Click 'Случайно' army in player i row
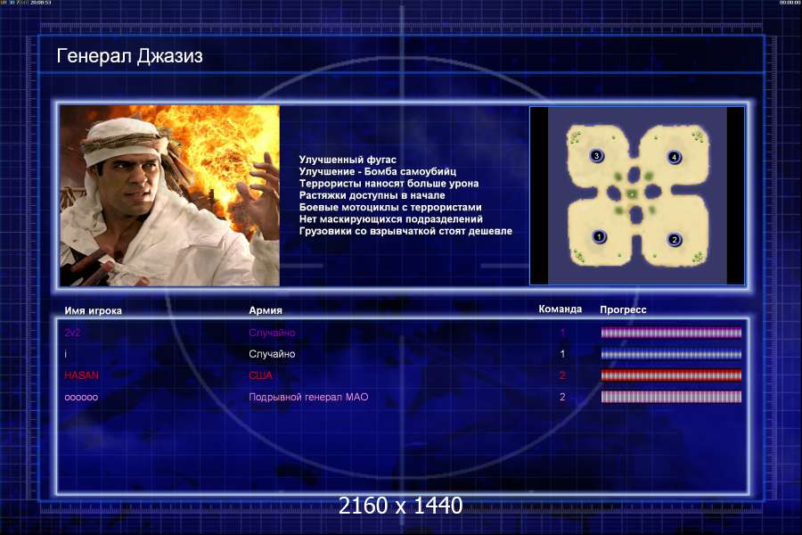This screenshot has width=802, height=535. point(272,354)
